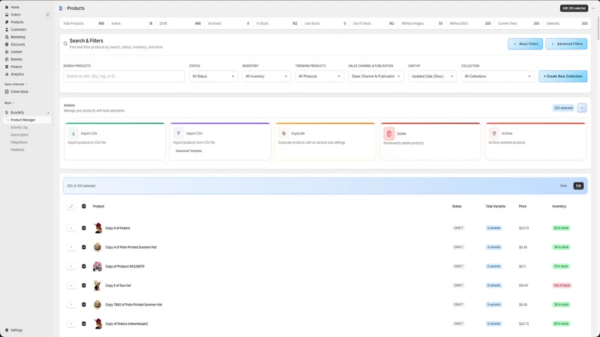The width and height of the screenshot is (600, 337).
Task: Open Customers sidebar person icon
Action: 7,29
